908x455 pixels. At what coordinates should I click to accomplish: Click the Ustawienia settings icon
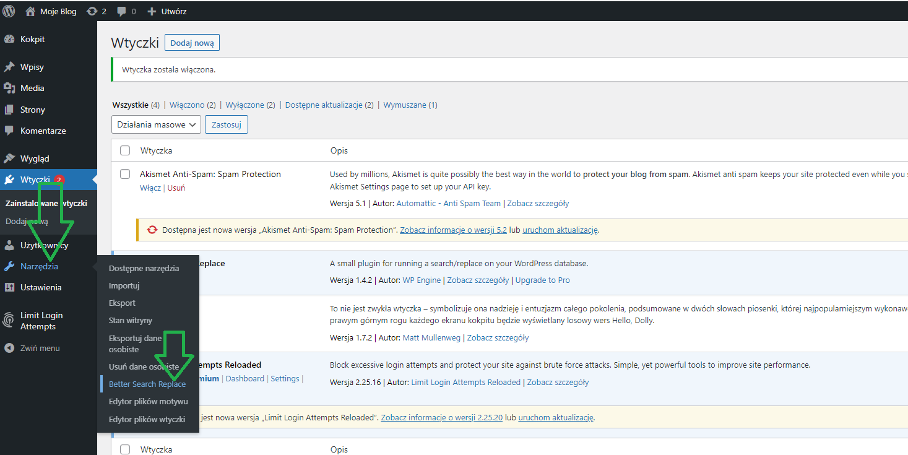click(11, 287)
